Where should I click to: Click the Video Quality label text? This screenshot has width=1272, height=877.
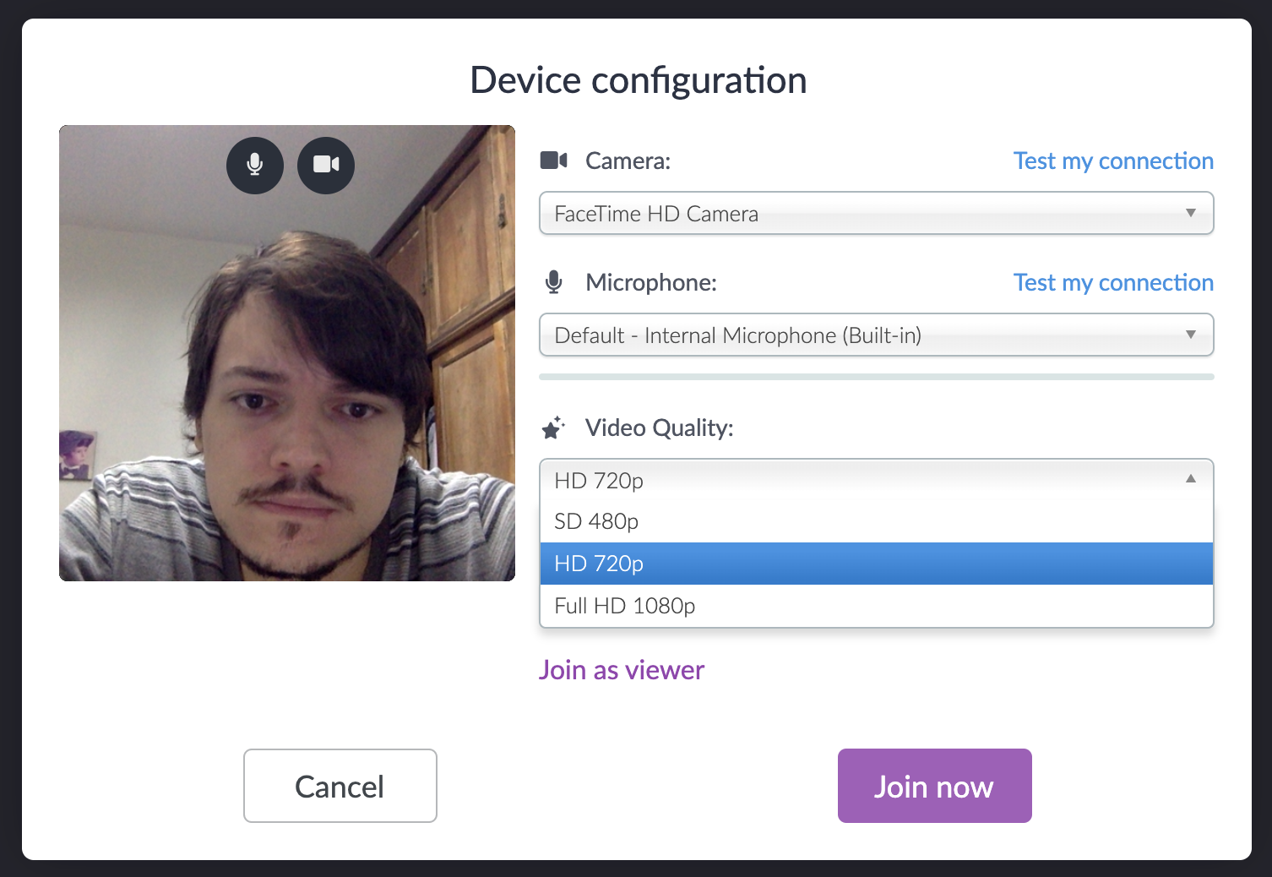tap(660, 428)
